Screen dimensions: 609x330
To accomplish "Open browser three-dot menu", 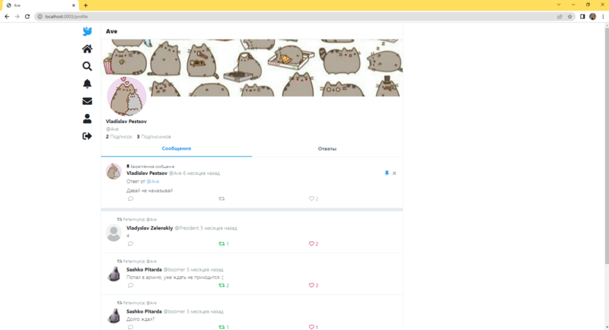I will click(x=603, y=17).
